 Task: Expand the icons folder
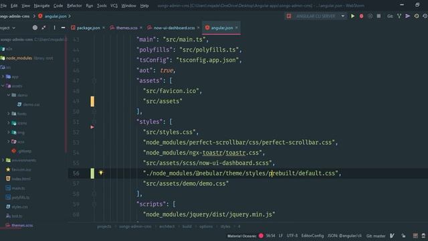9,123
